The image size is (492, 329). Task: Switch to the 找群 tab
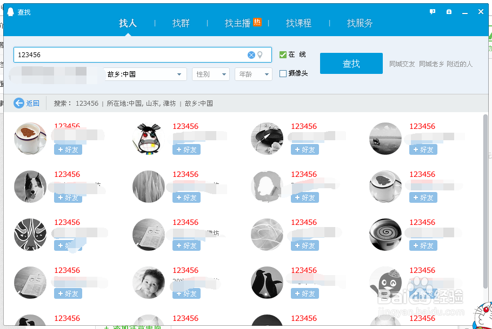click(x=181, y=23)
